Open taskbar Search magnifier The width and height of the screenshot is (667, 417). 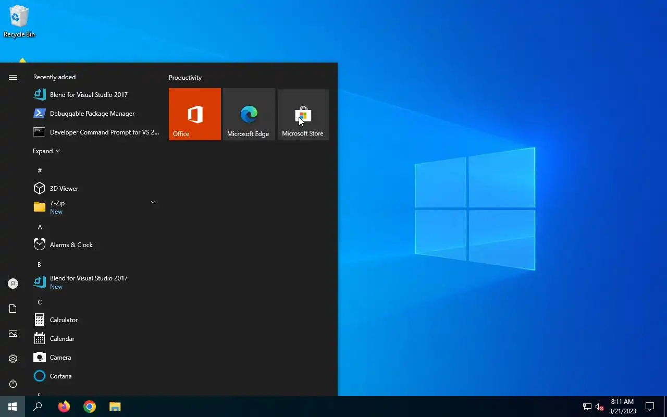(x=38, y=407)
